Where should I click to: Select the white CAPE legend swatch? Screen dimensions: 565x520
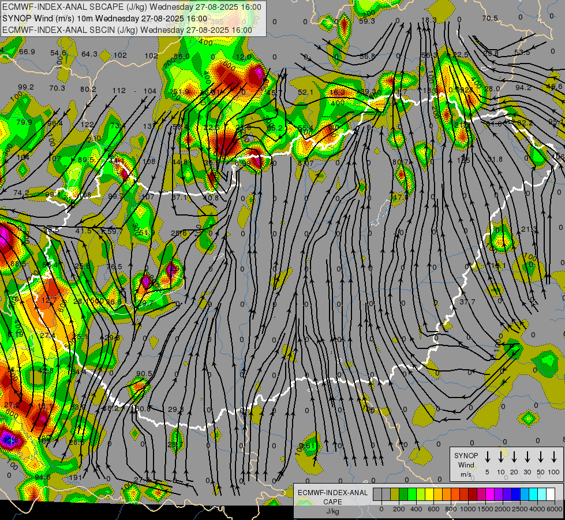[x=550, y=495]
